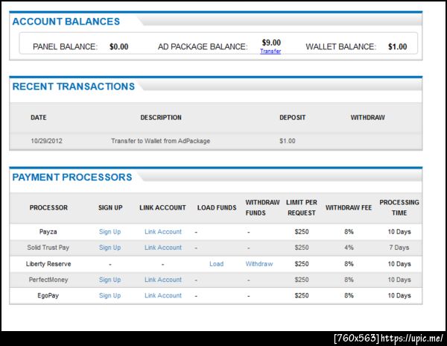Click the 8% fee for PerfectMoney
The height and width of the screenshot is (346, 447).
pos(349,280)
